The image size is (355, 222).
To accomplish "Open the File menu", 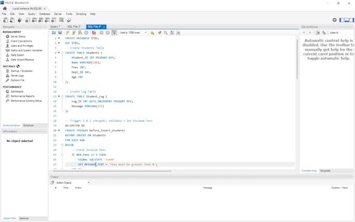I will (x=4, y=14).
